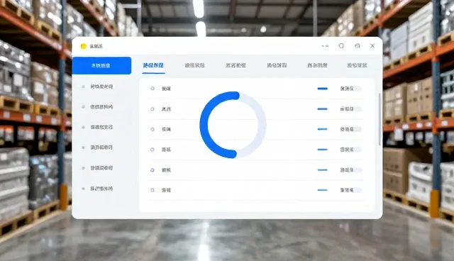Viewport: 454px width, 261px height.
Task: Switch to the third tab in the tab bar
Action: (236, 65)
